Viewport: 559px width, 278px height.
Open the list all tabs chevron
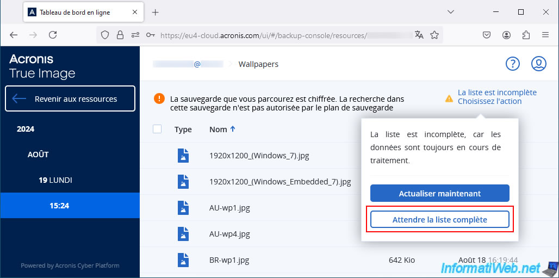pyautogui.click(x=451, y=12)
